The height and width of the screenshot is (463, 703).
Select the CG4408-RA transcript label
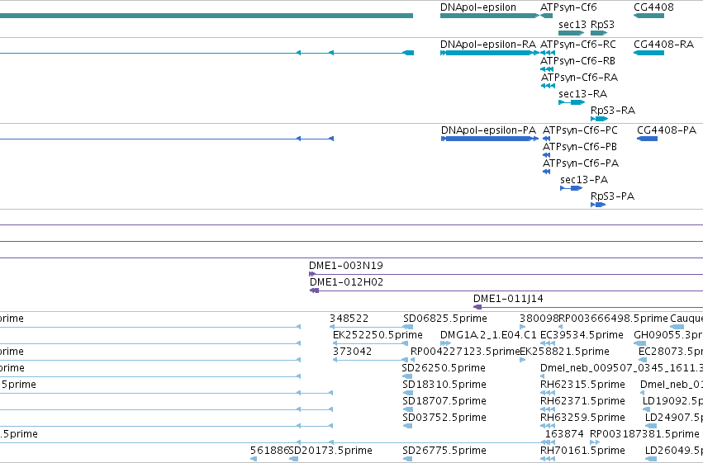pyautogui.click(x=663, y=45)
